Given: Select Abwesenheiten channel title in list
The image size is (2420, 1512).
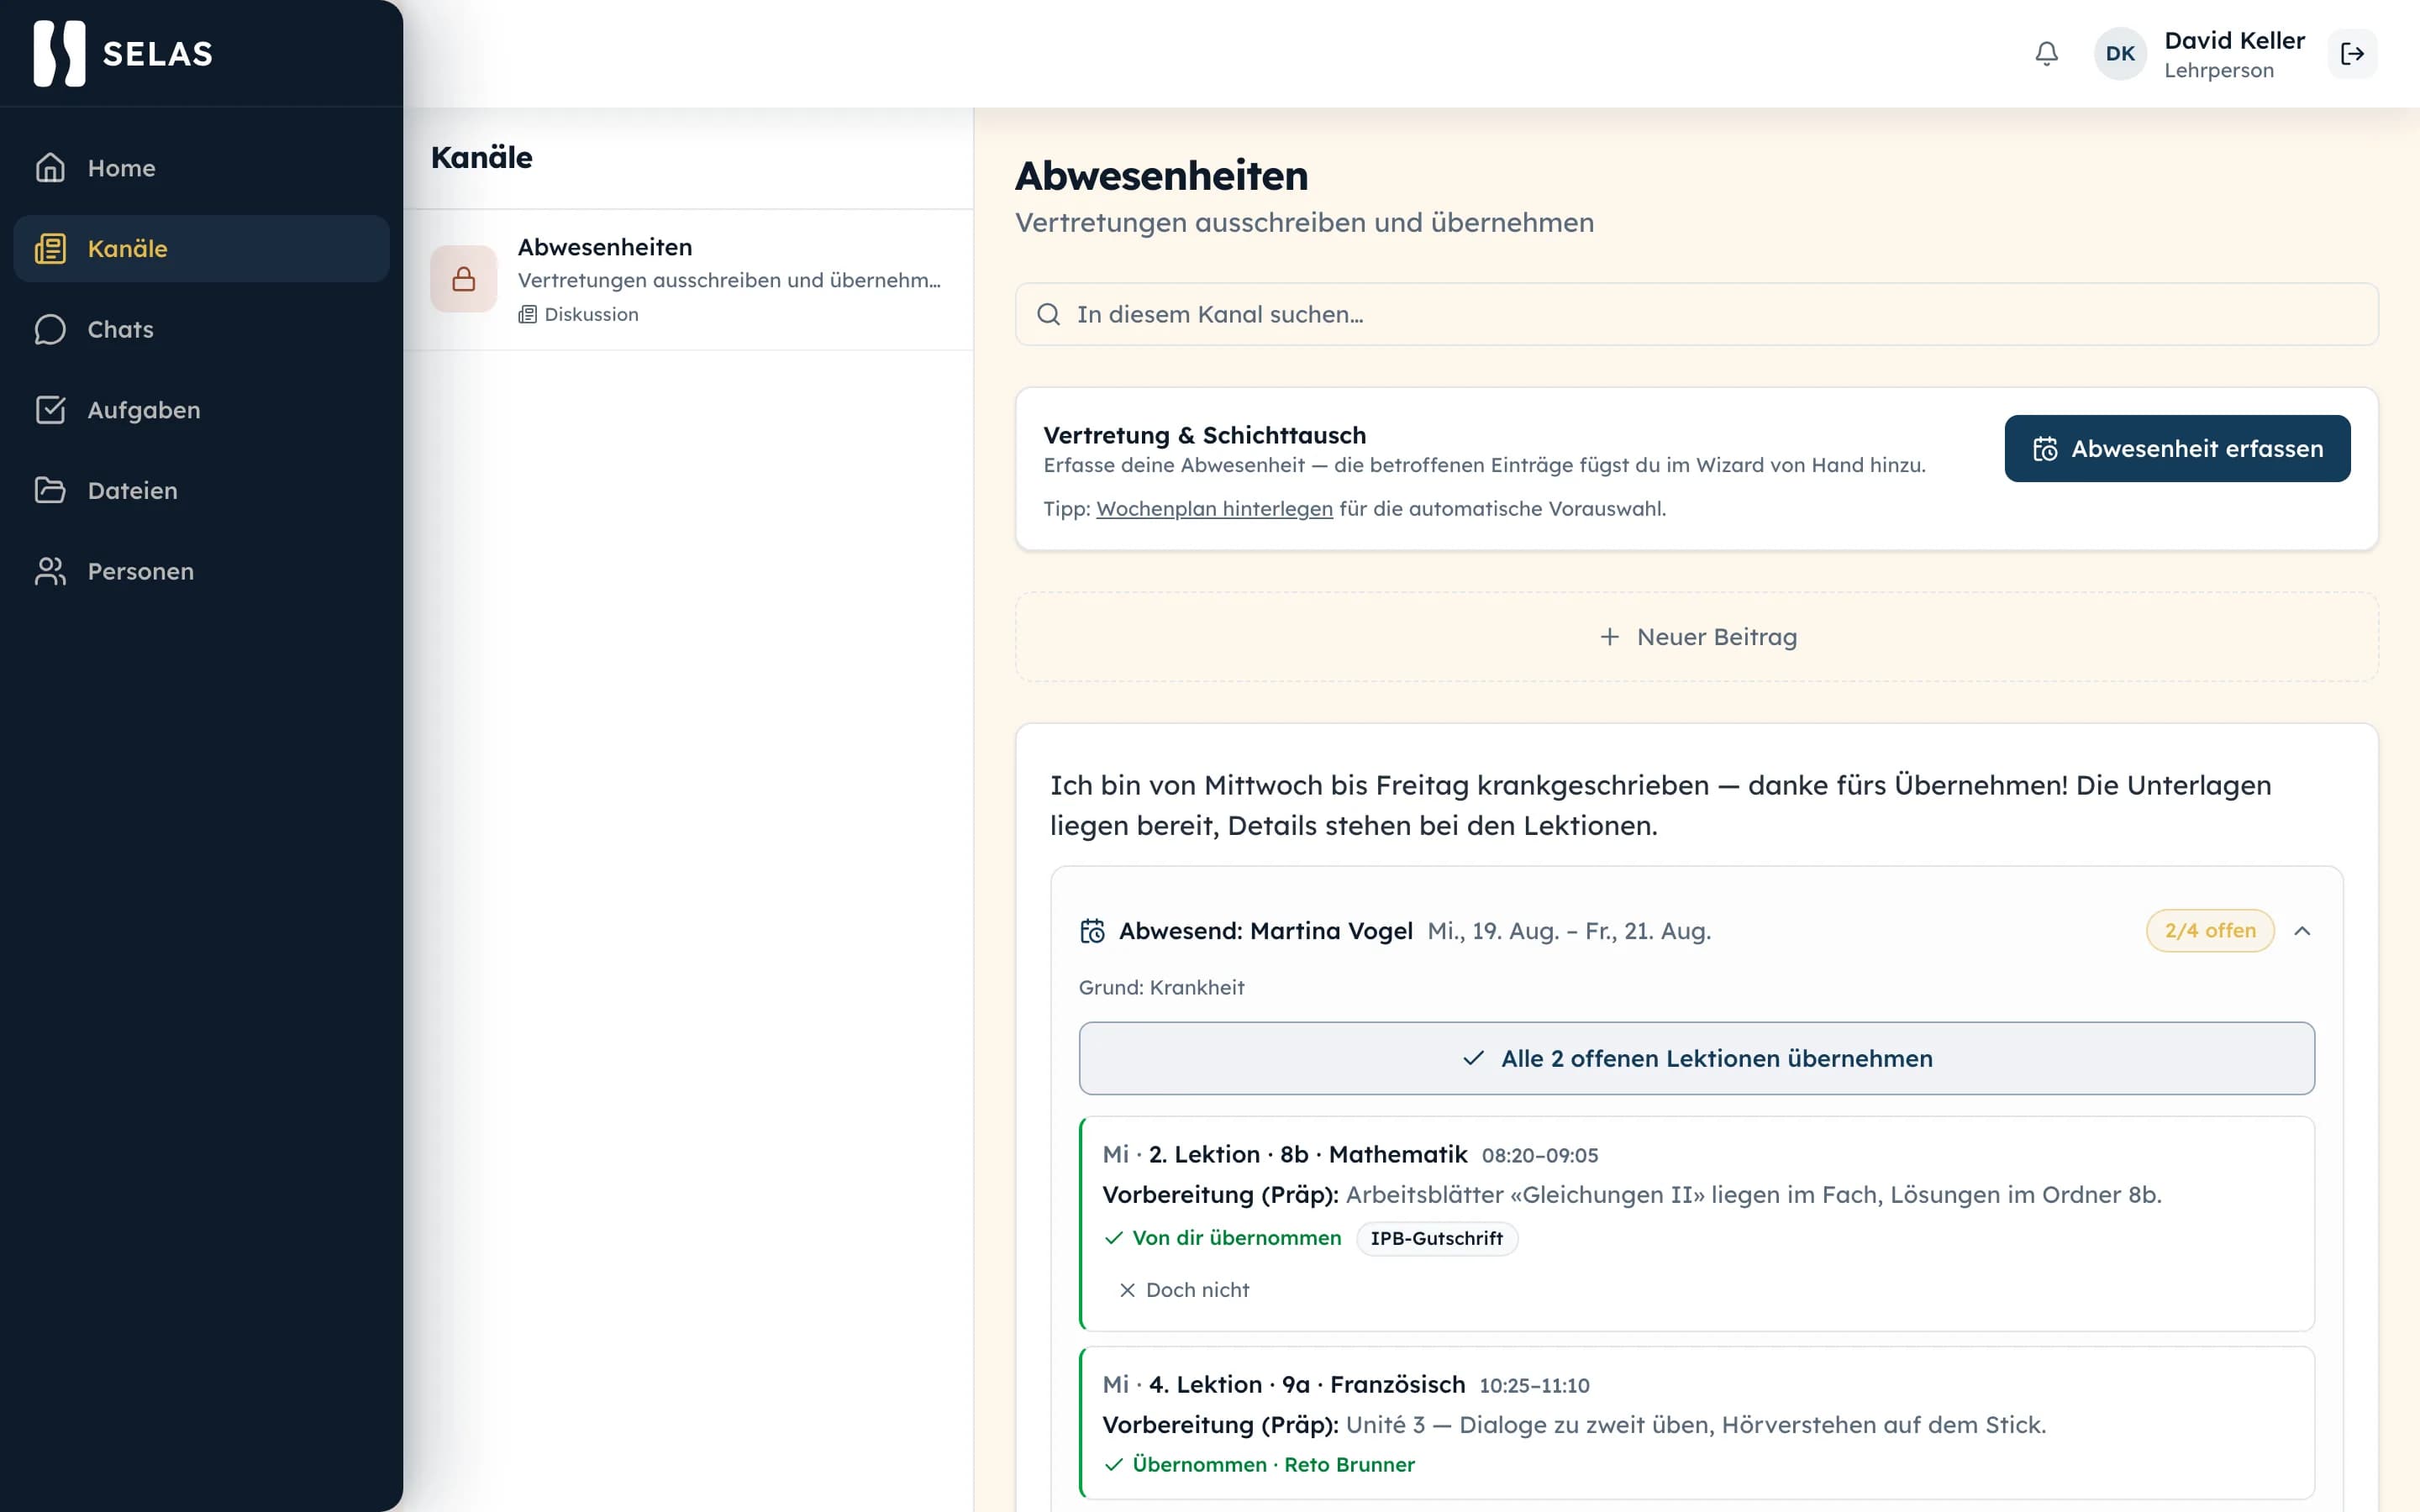Looking at the screenshot, I should [605, 247].
